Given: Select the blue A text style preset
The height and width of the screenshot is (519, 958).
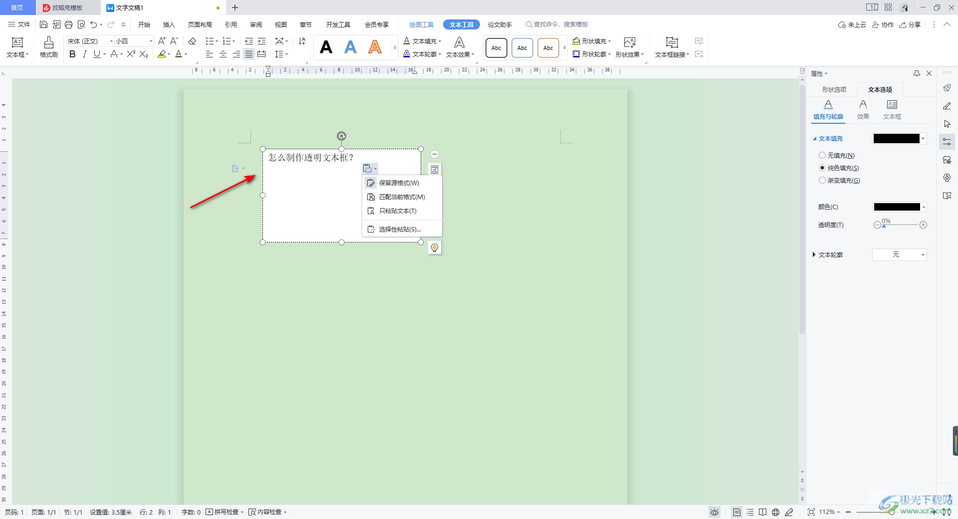Looking at the screenshot, I should point(351,47).
